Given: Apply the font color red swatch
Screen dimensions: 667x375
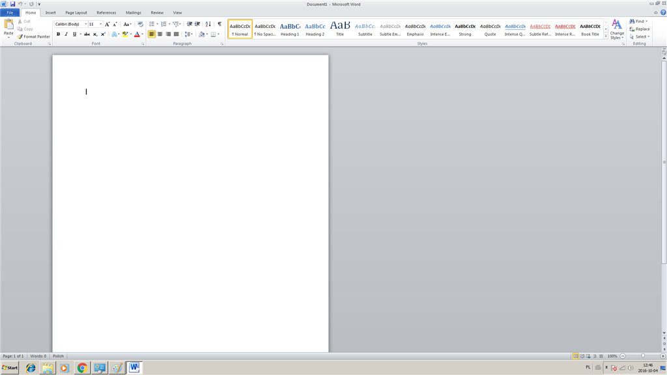Looking at the screenshot, I should pos(137,34).
